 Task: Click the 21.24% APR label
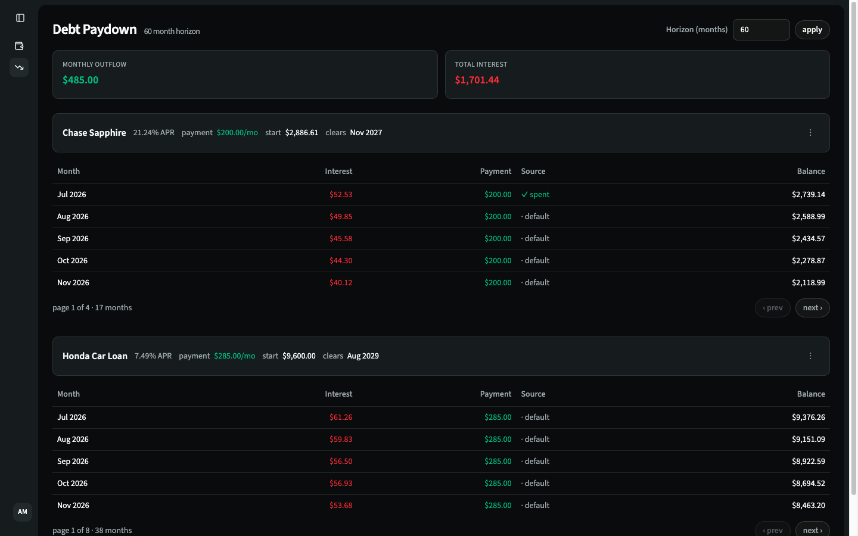coord(154,133)
